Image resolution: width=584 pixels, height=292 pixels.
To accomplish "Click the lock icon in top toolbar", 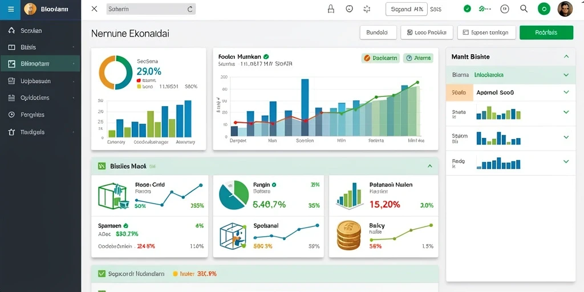I will 331,9.
